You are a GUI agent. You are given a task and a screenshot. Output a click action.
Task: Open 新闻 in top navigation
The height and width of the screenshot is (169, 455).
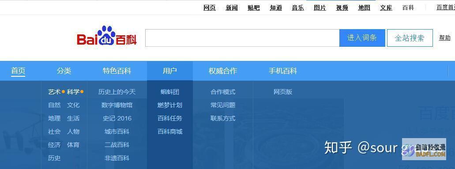[232, 8]
